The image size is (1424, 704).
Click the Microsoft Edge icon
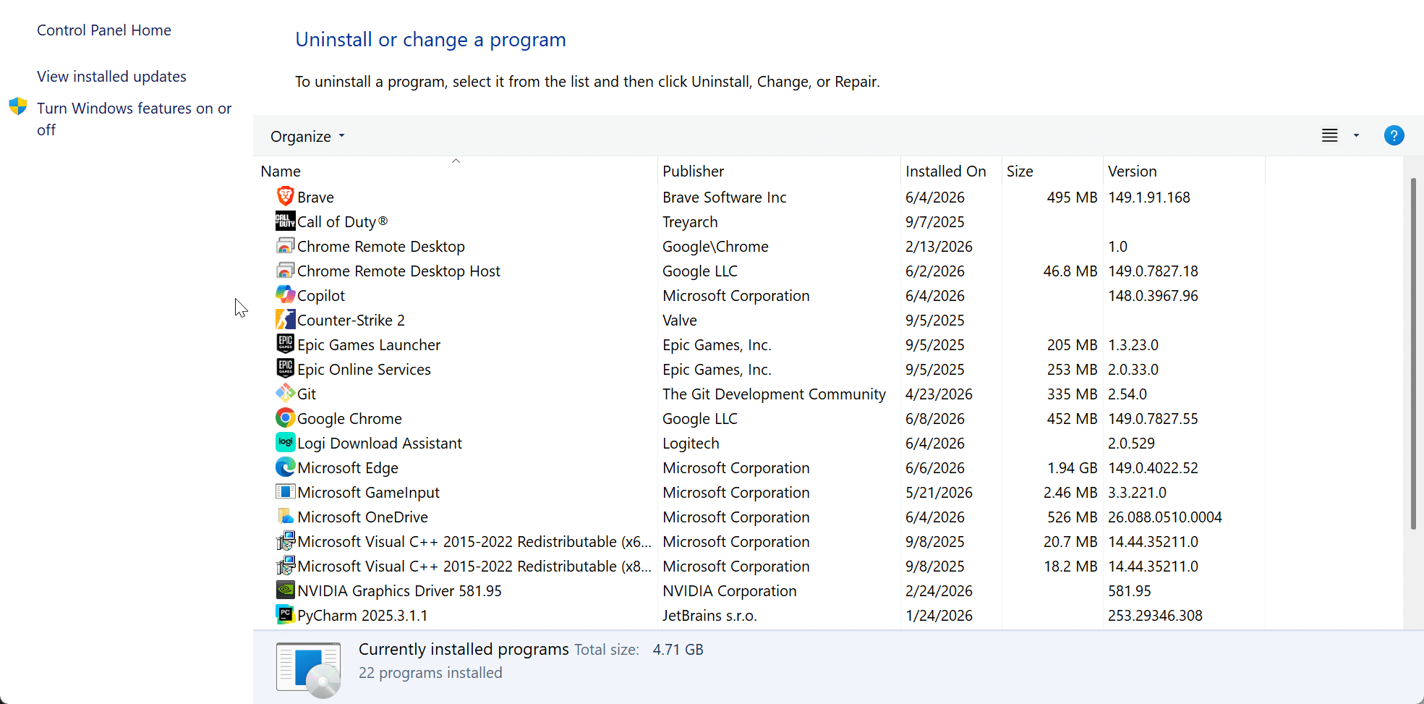pyautogui.click(x=286, y=467)
